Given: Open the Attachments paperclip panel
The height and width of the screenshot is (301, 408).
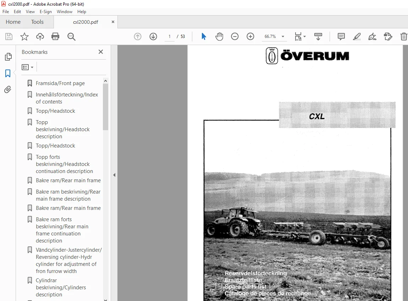Looking at the screenshot, I should tap(8, 90).
